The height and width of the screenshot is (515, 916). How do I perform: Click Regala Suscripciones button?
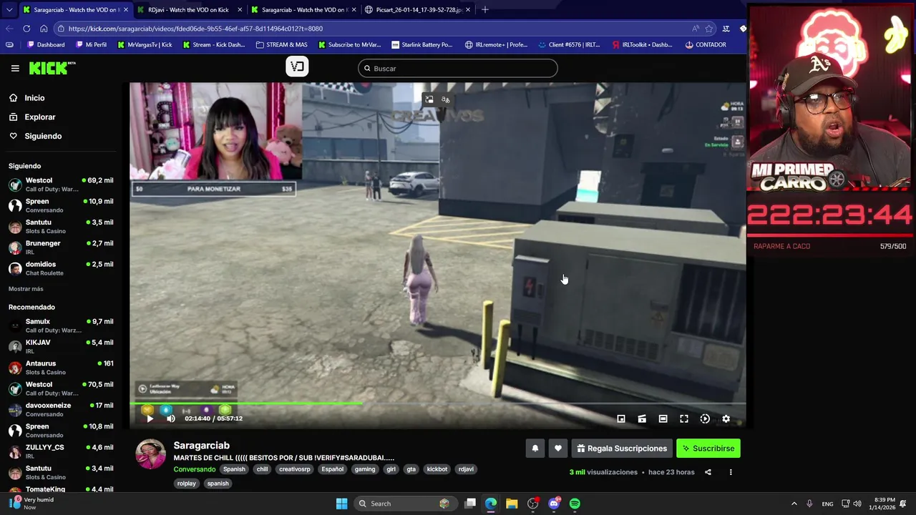coord(622,448)
